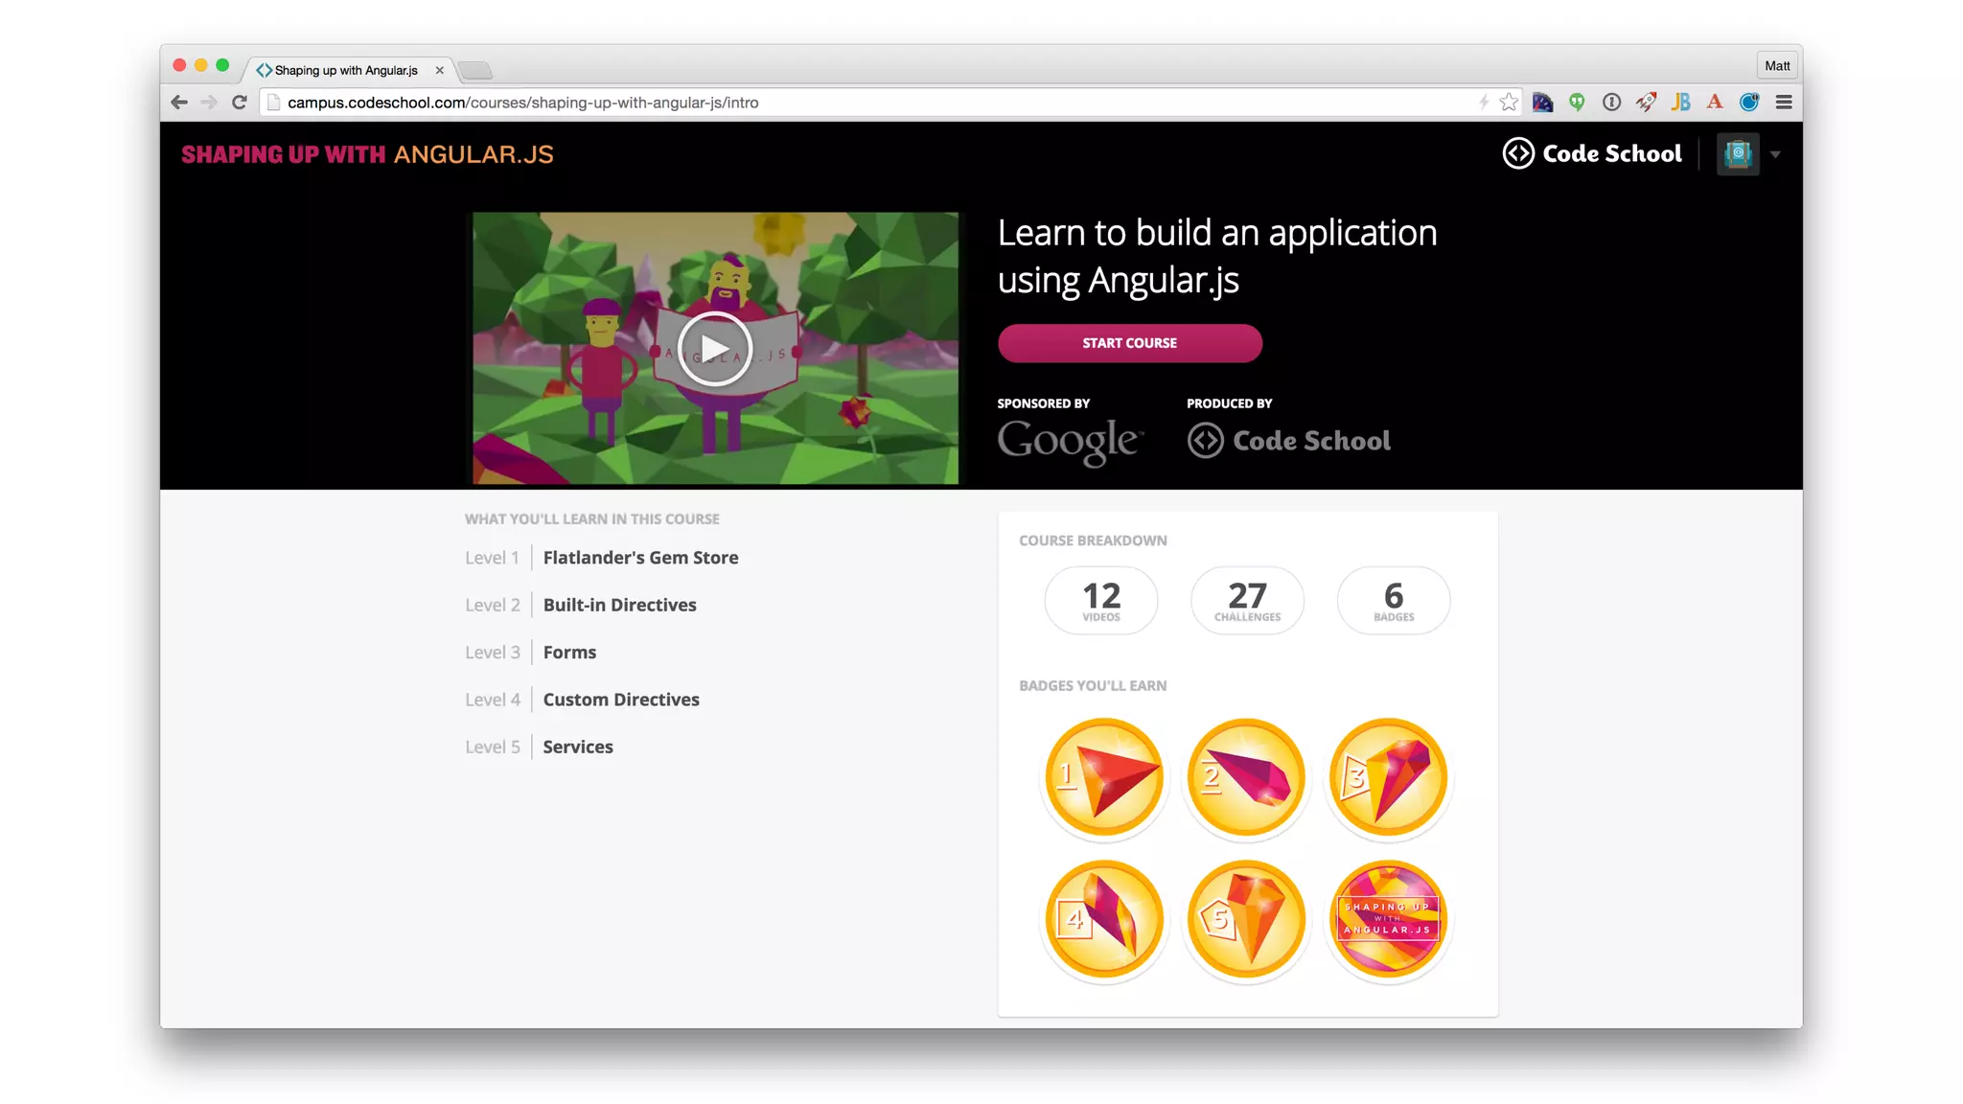This screenshot has width=1963, height=1104.
Task: Expand the user account dropdown arrow
Action: 1775,154
